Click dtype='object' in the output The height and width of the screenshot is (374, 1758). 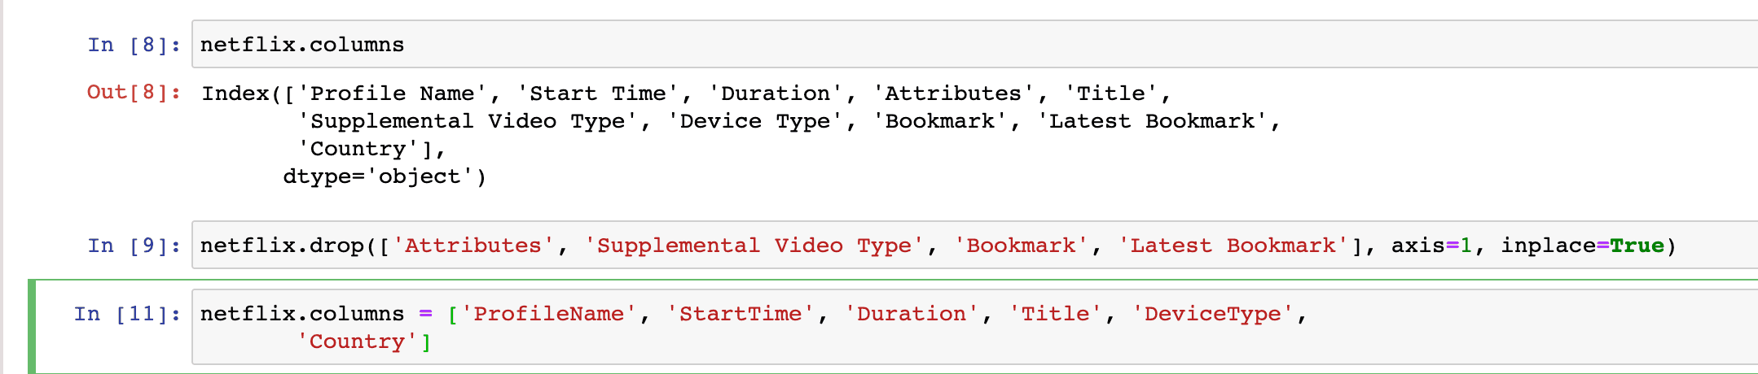click(384, 176)
